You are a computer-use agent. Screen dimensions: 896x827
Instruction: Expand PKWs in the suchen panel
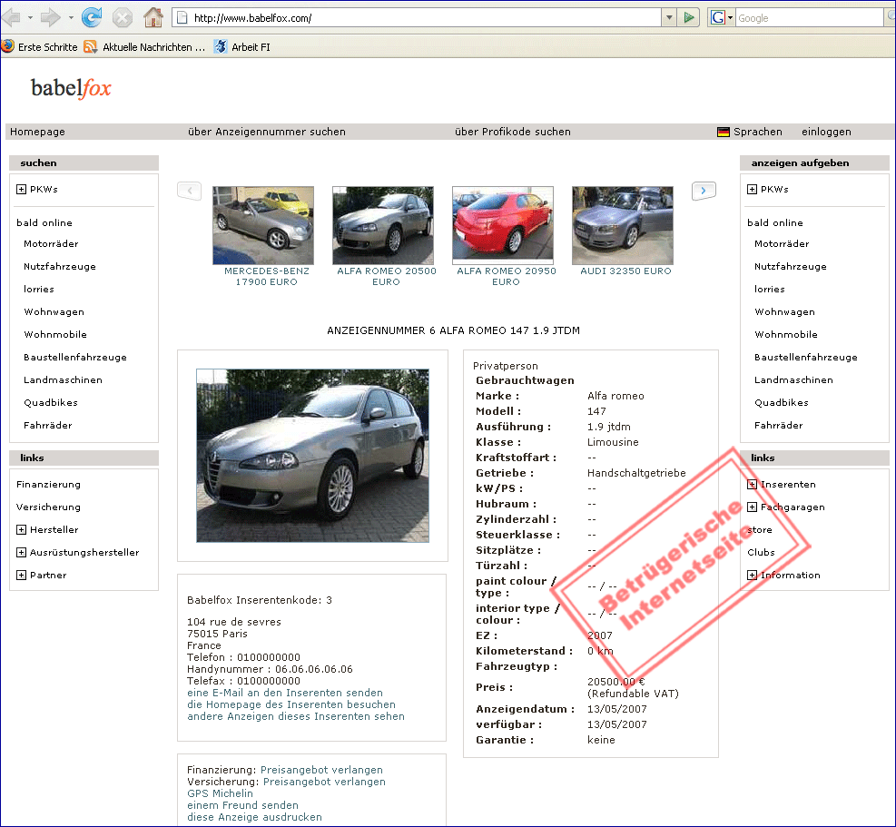pyautogui.click(x=21, y=189)
